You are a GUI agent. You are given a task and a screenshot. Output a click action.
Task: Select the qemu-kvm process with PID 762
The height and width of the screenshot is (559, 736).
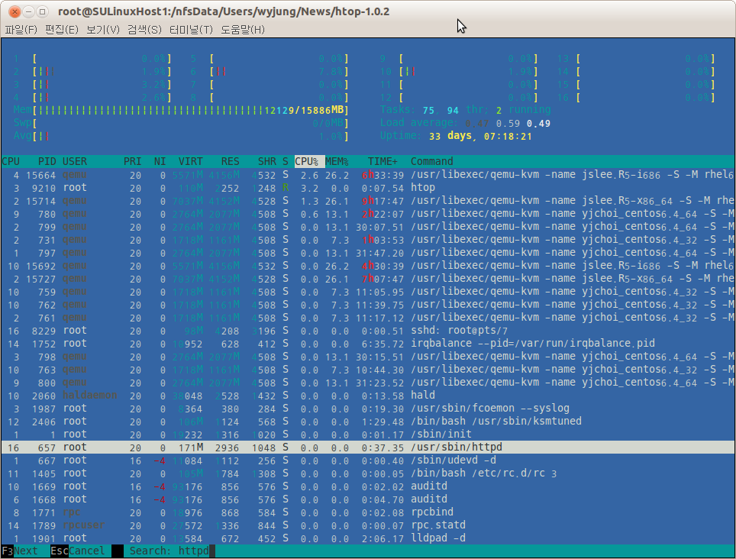pyautogui.click(x=368, y=305)
